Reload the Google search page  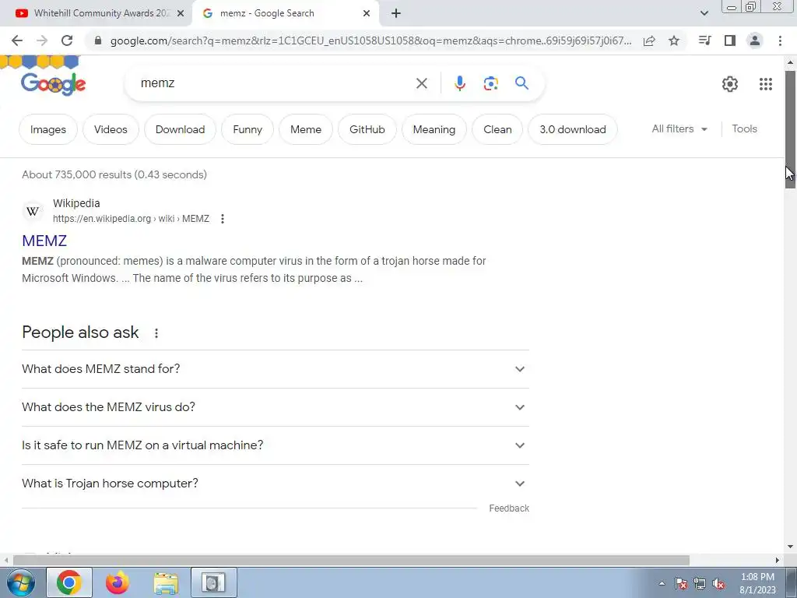coord(67,40)
